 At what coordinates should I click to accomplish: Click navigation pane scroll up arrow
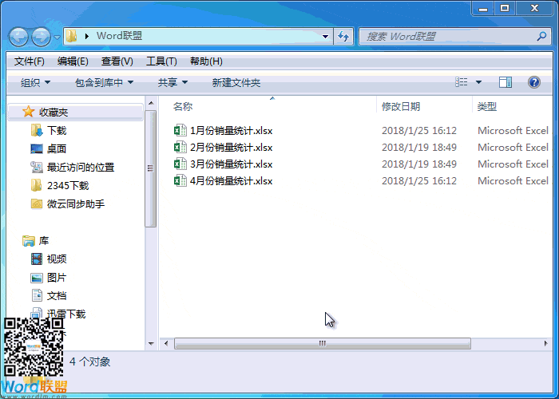tap(151, 103)
